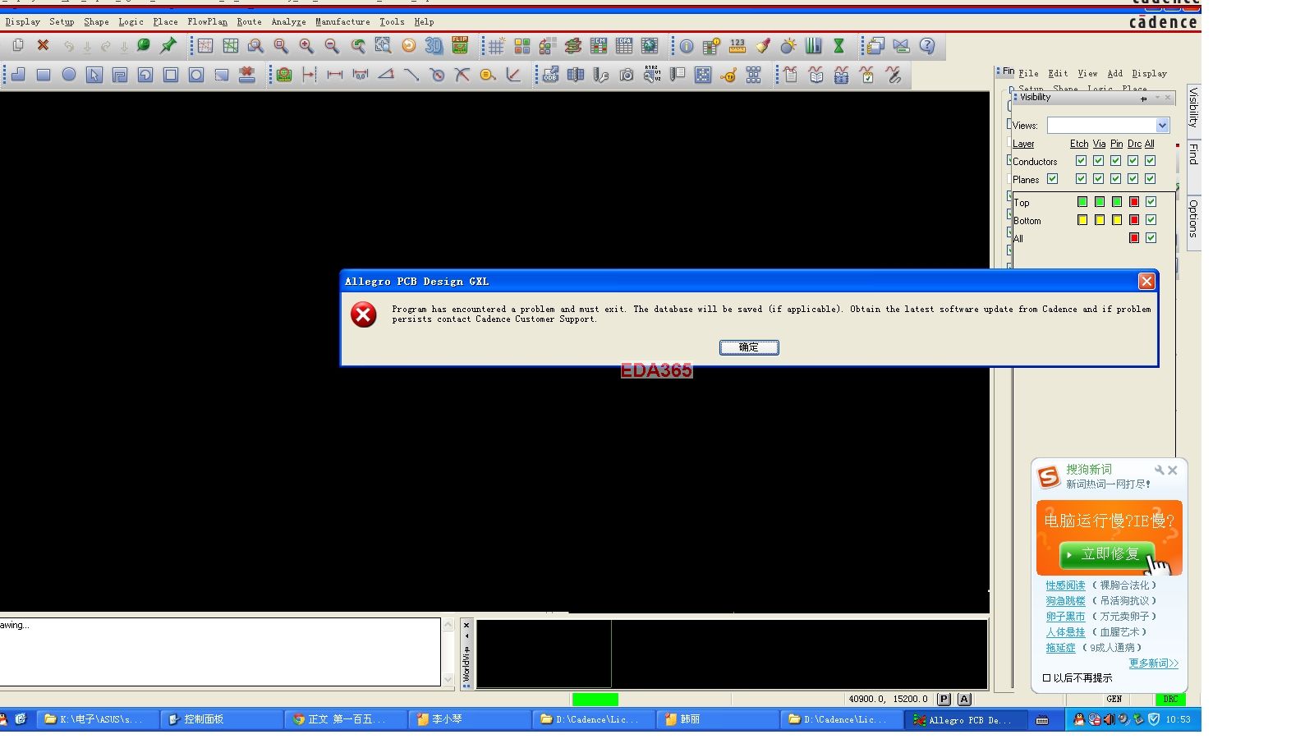The width and height of the screenshot is (1314, 739).
Task: Toggle Conductors Via checkbox
Action: coord(1098,161)
